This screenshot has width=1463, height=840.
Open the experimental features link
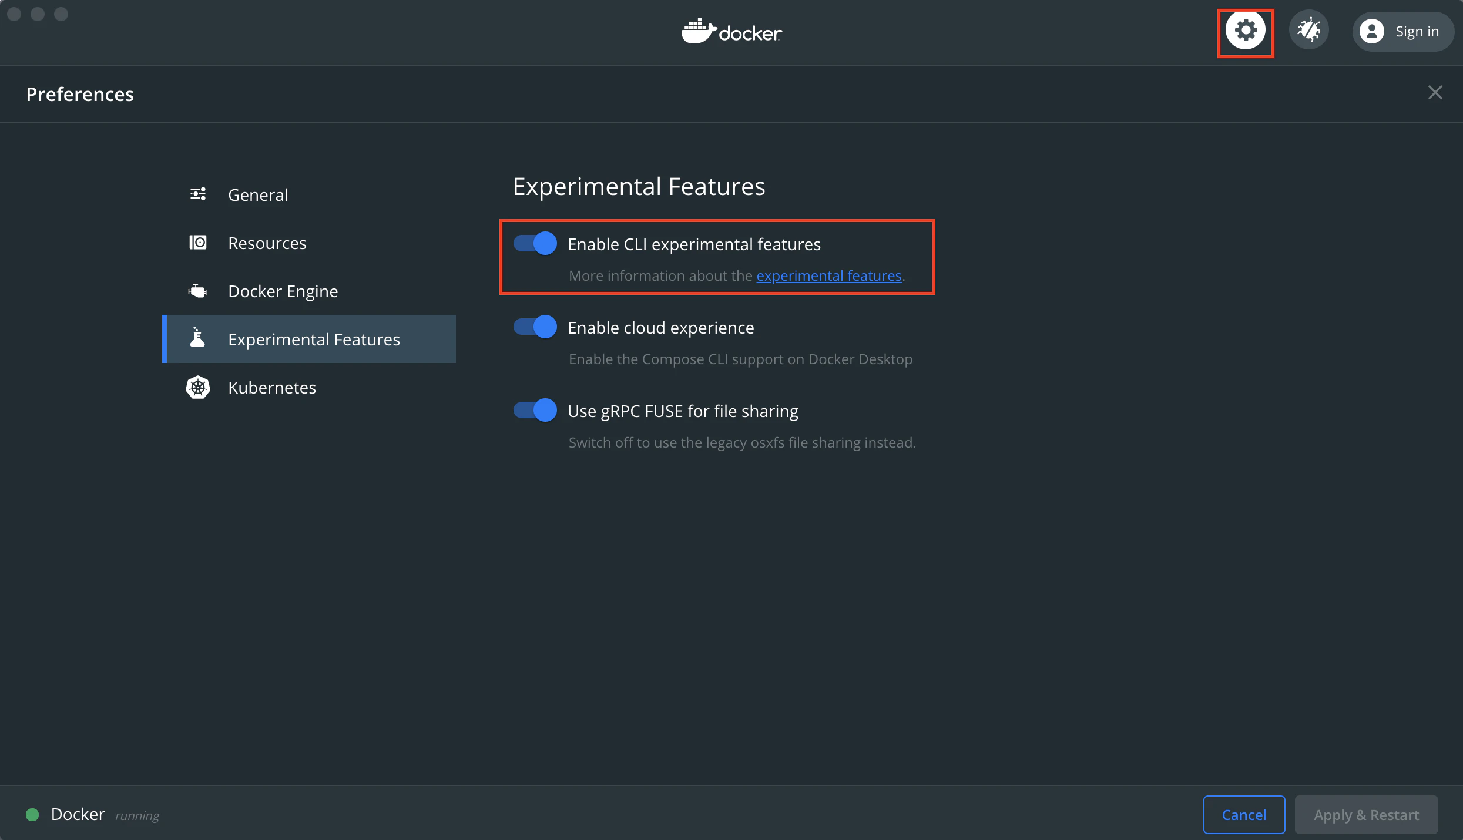coord(828,276)
